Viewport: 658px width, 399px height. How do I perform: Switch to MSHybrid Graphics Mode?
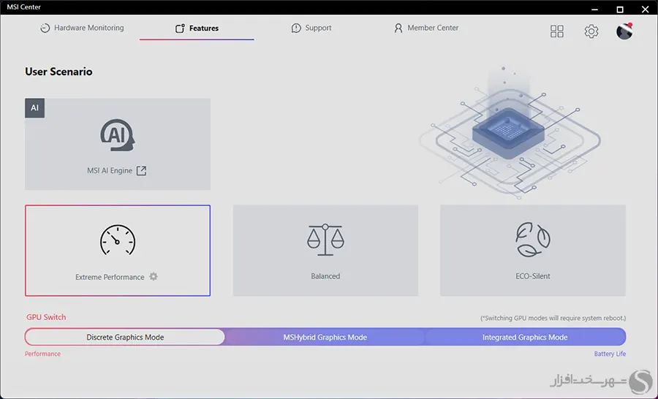[325, 337]
